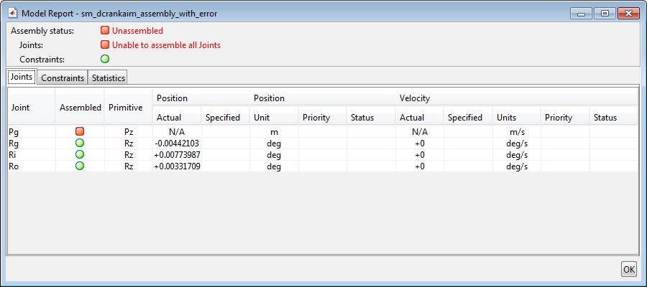Viewport: 647px width, 287px height.
Task: Click N/A position cell for Pg
Action: click(177, 132)
